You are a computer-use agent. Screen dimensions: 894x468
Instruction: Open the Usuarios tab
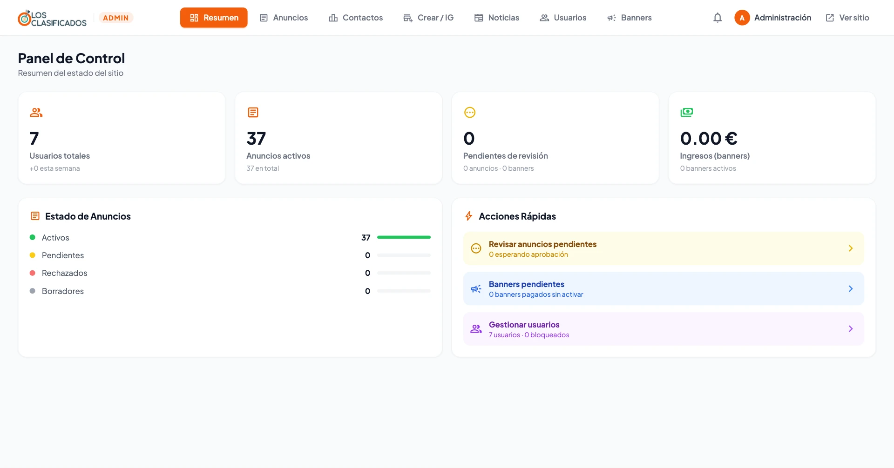click(x=563, y=18)
